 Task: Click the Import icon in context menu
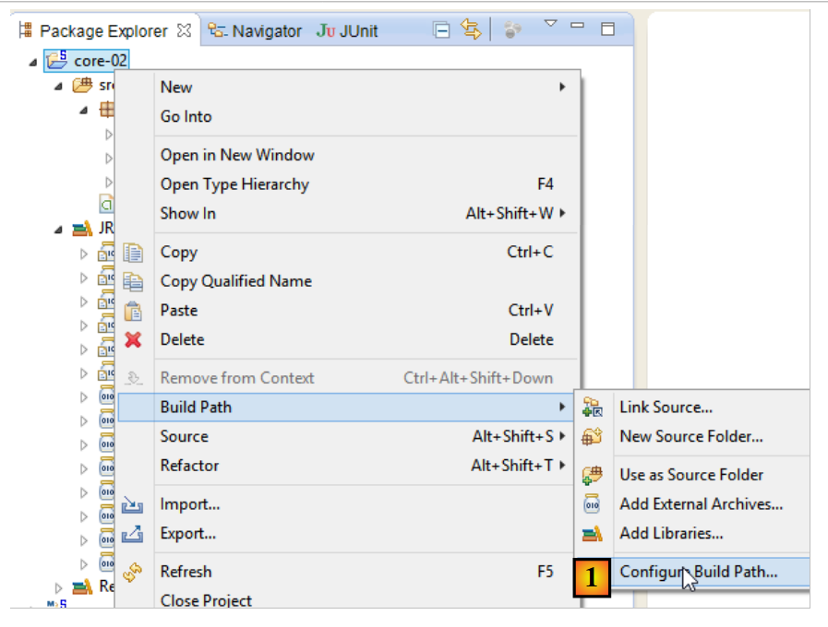(134, 504)
